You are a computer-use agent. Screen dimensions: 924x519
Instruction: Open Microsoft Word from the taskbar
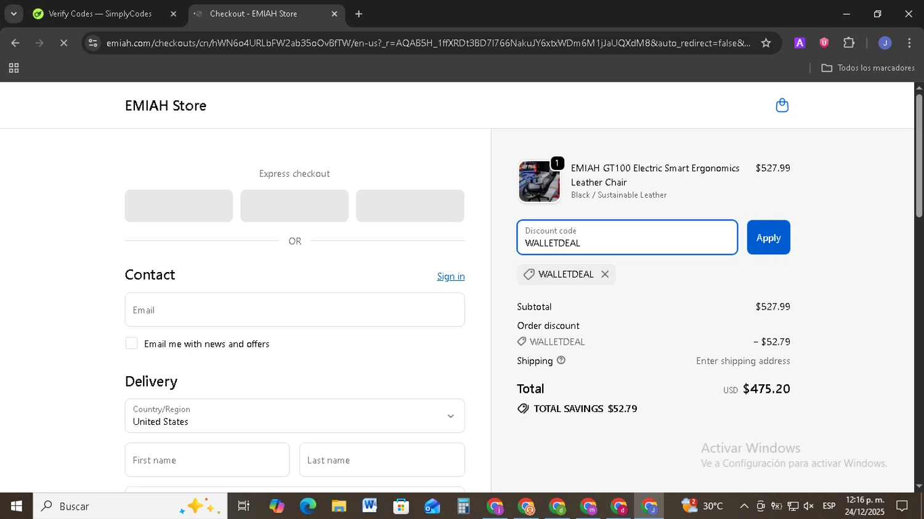(370, 506)
